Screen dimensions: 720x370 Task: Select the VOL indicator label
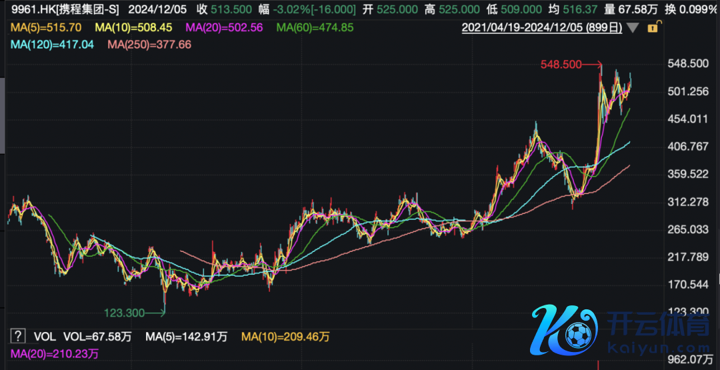(x=47, y=336)
